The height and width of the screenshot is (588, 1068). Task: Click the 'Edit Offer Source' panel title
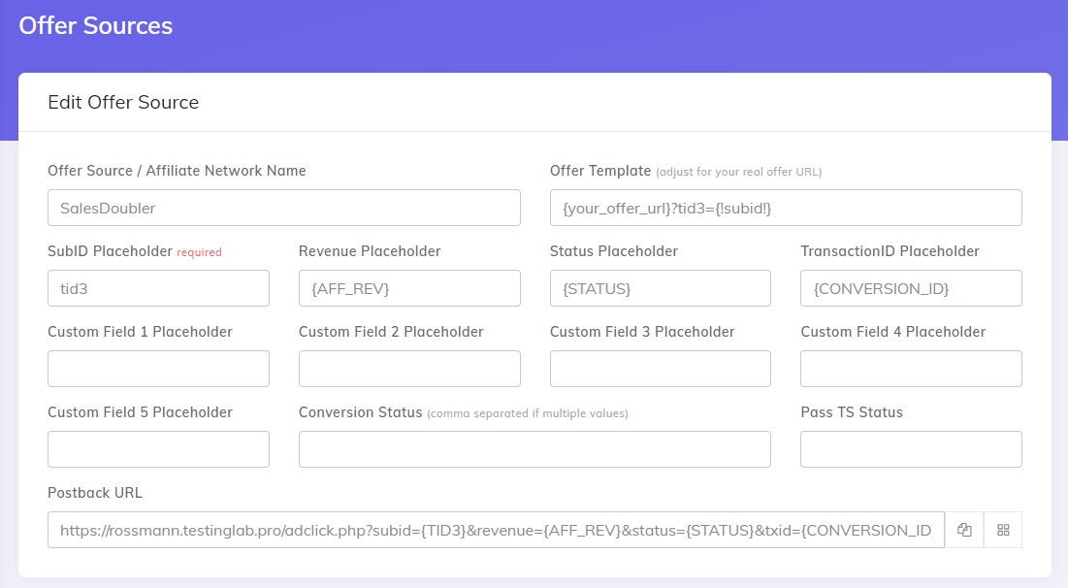click(x=123, y=102)
